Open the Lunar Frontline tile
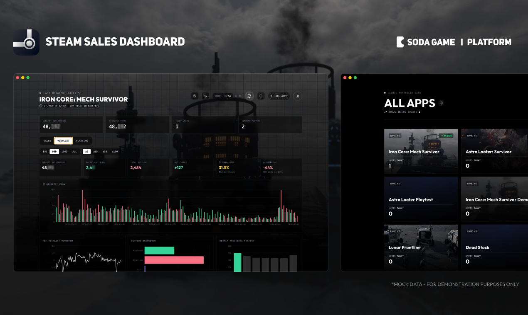Viewport: 528px width, 315px height. click(x=421, y=247)
